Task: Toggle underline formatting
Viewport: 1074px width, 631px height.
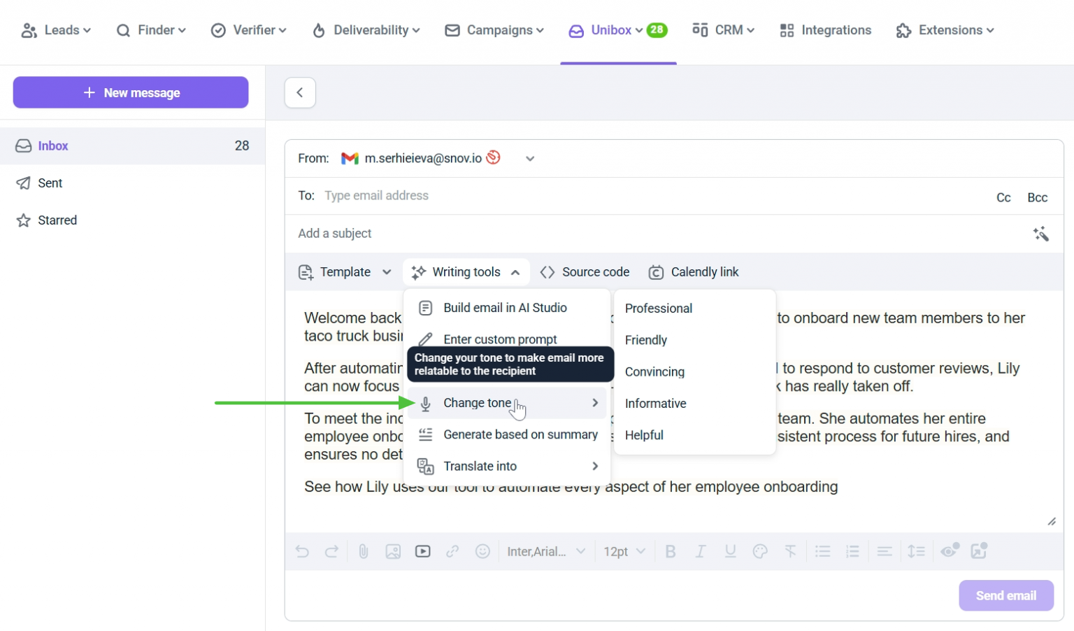Action: (x=731, y=551)
